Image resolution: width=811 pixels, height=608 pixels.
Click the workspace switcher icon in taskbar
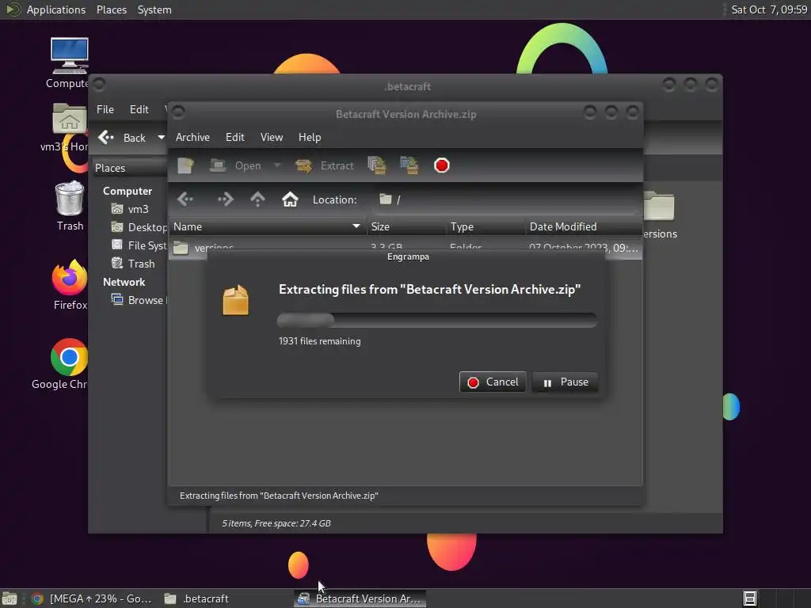[x=749, y=598]
